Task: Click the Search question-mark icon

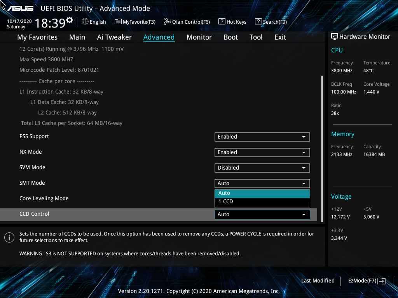Action: 258,22
